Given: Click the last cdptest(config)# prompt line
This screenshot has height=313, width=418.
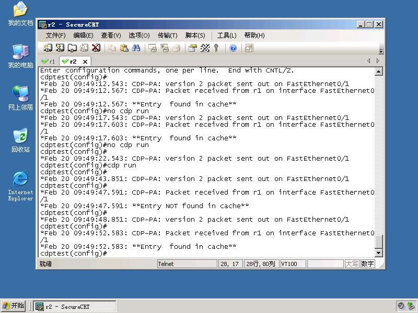Looking at the screenshot, I should click(74, 254).
